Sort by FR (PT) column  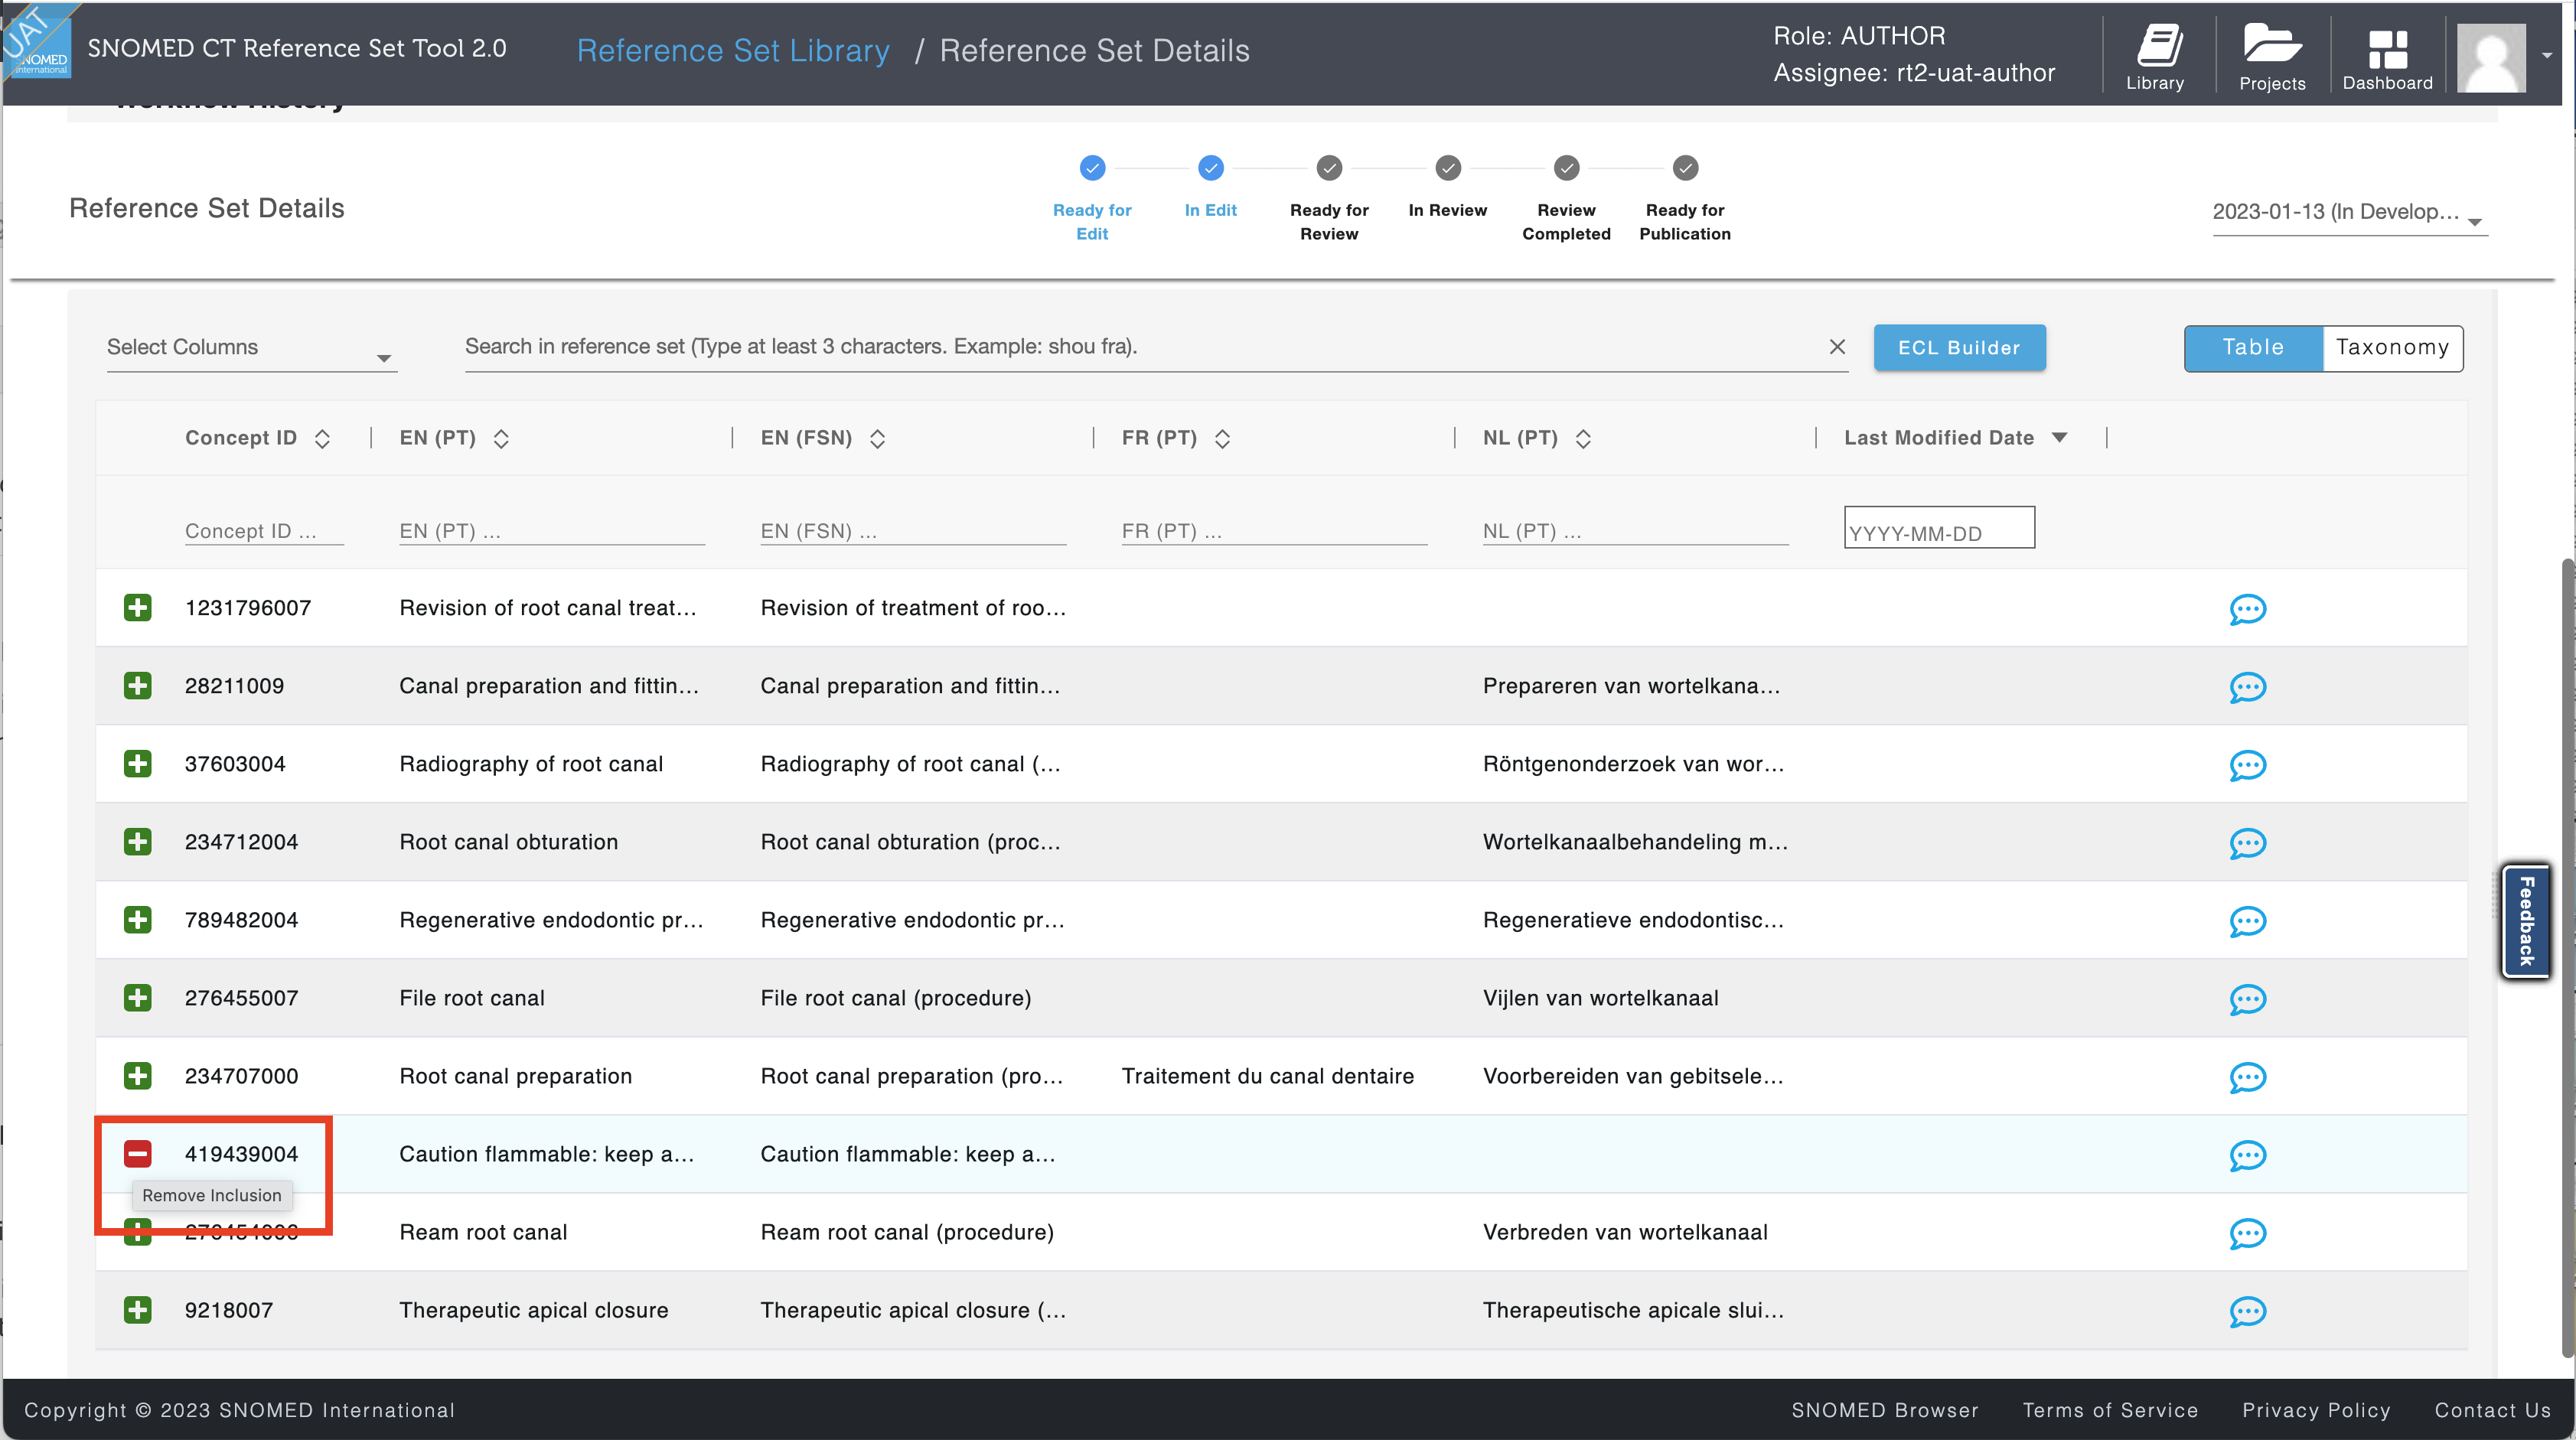(1222, 438)
